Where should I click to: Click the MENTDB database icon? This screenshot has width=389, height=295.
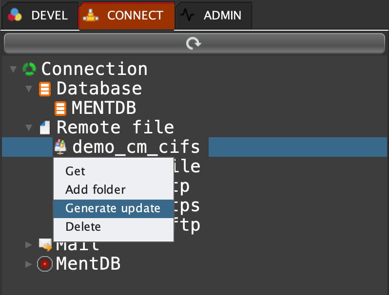pos(60,108)
